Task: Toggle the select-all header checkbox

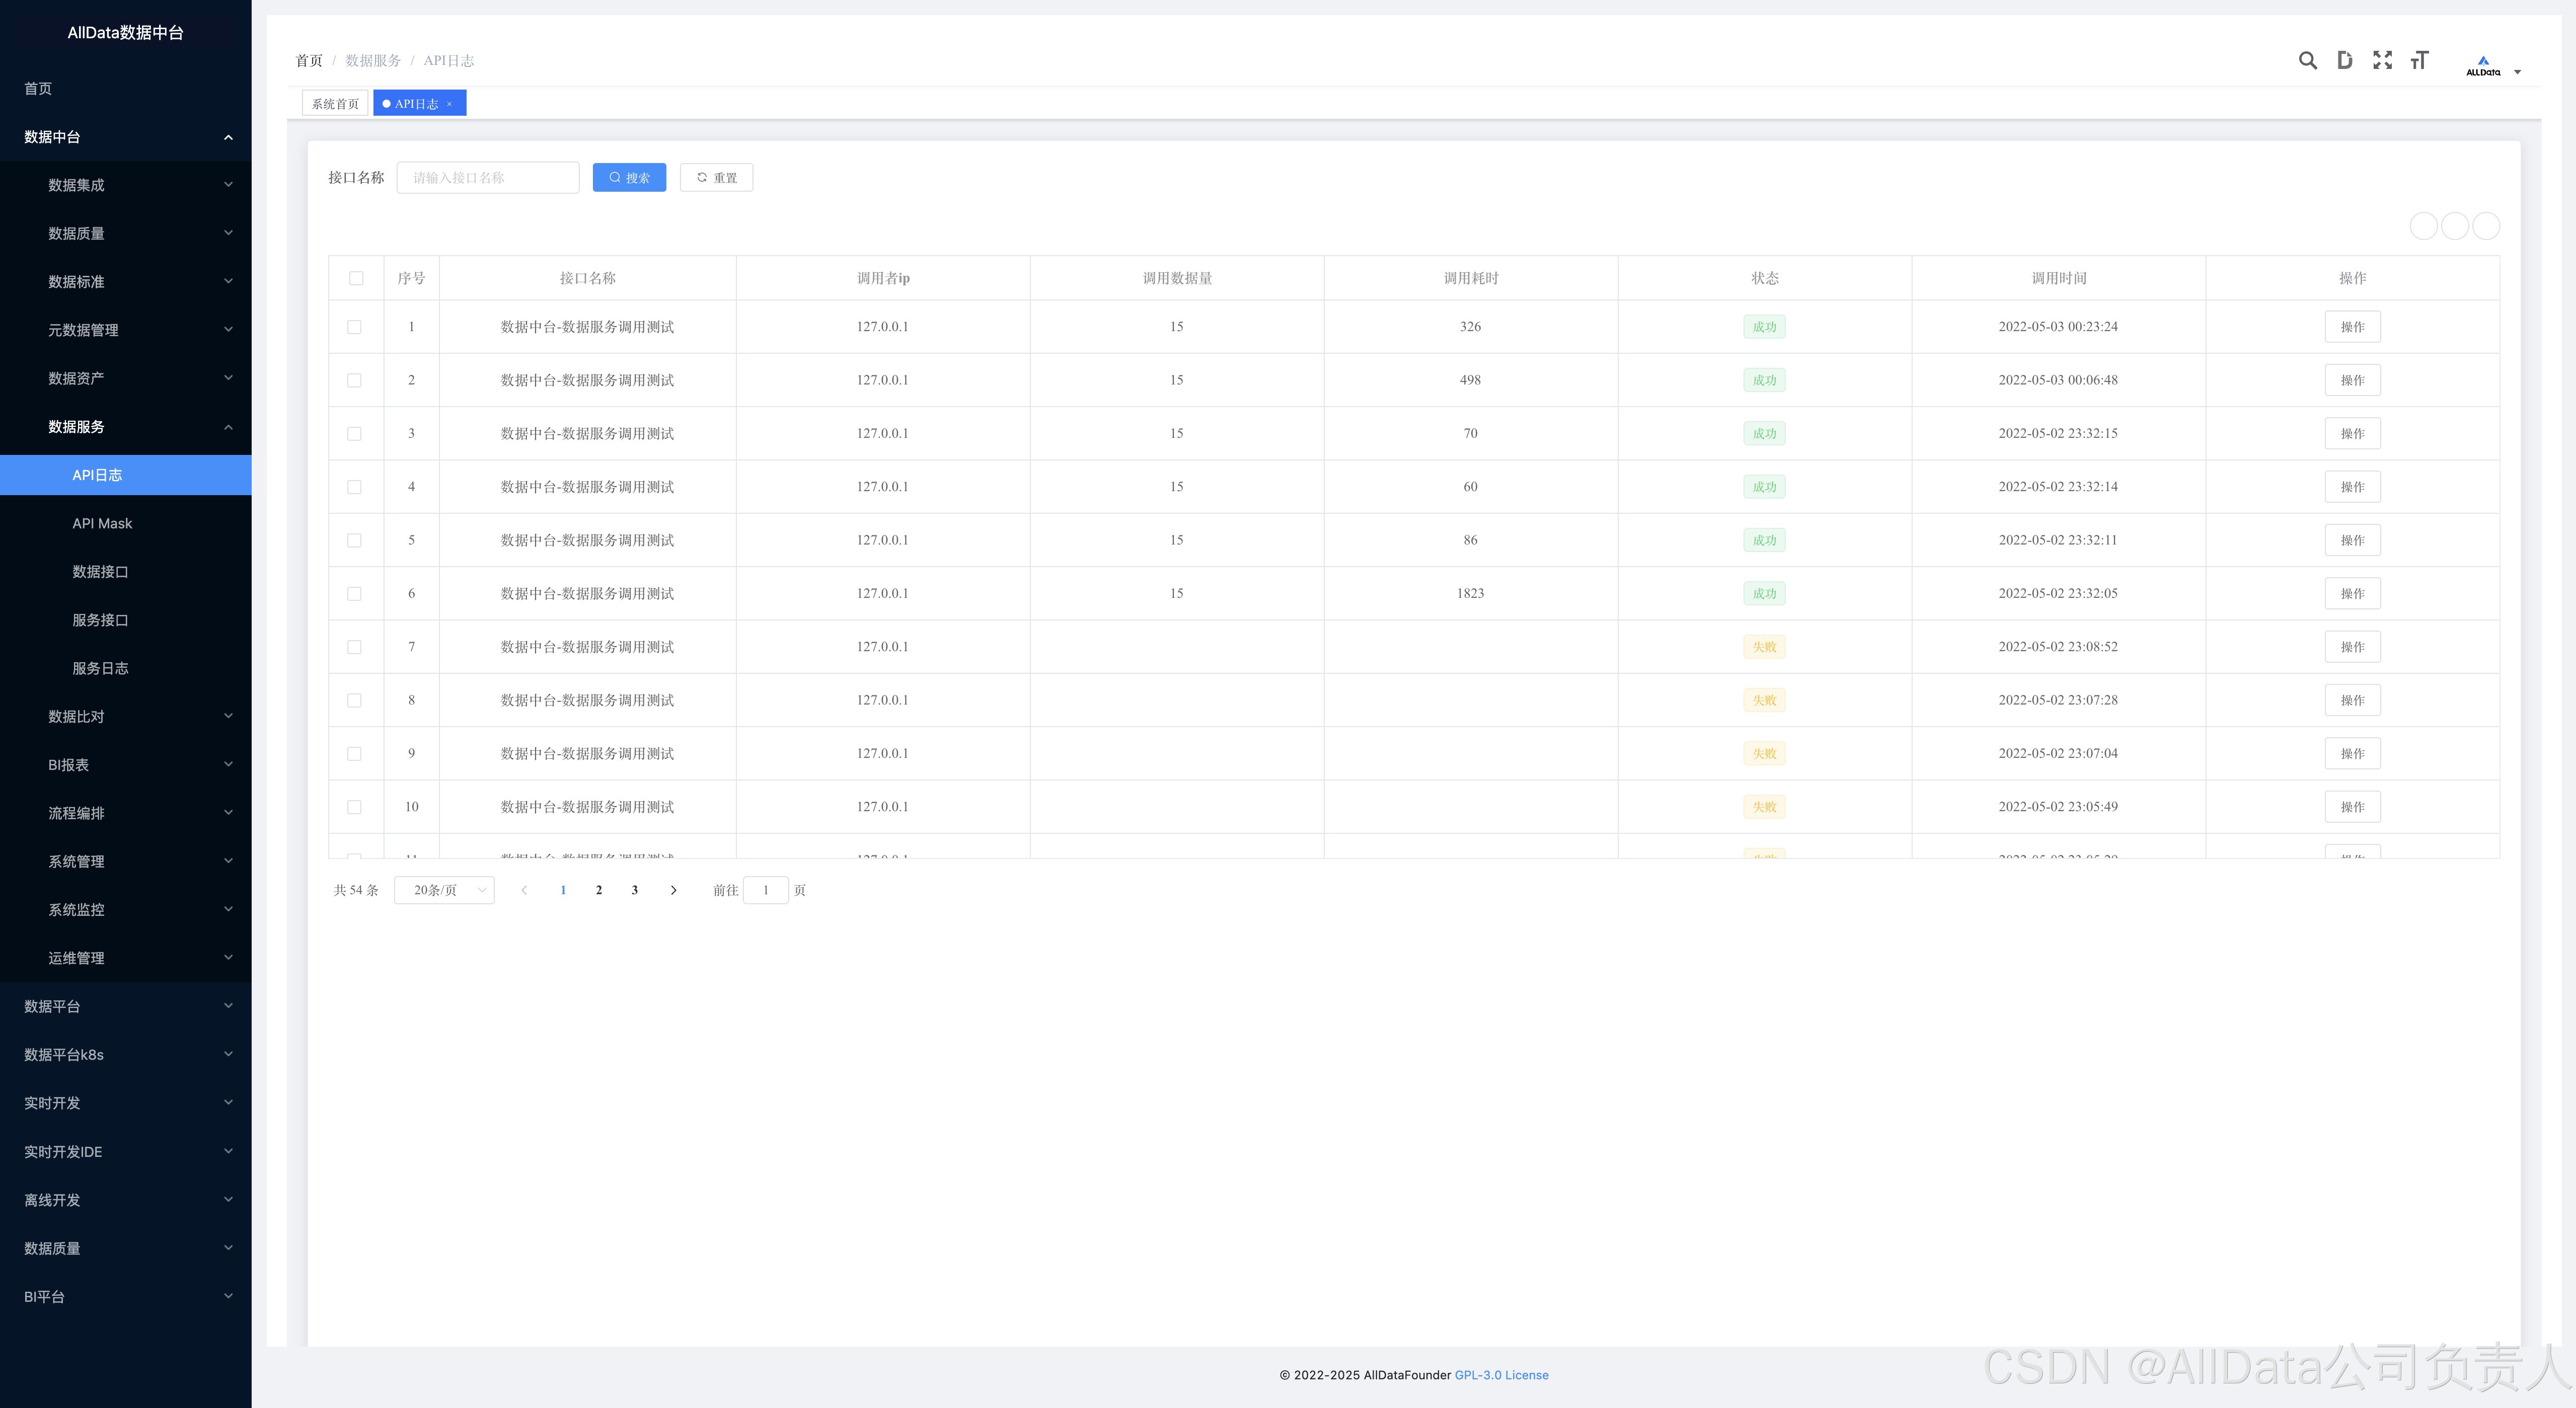Action: pyautogui.click(x=356, y=278)
